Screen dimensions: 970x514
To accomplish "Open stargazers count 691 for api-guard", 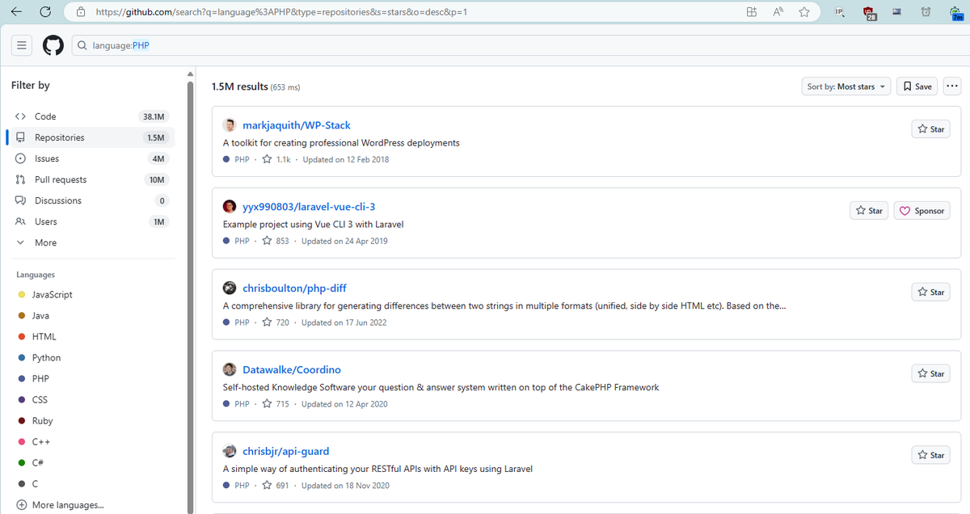I will click(x=275, y=486).
